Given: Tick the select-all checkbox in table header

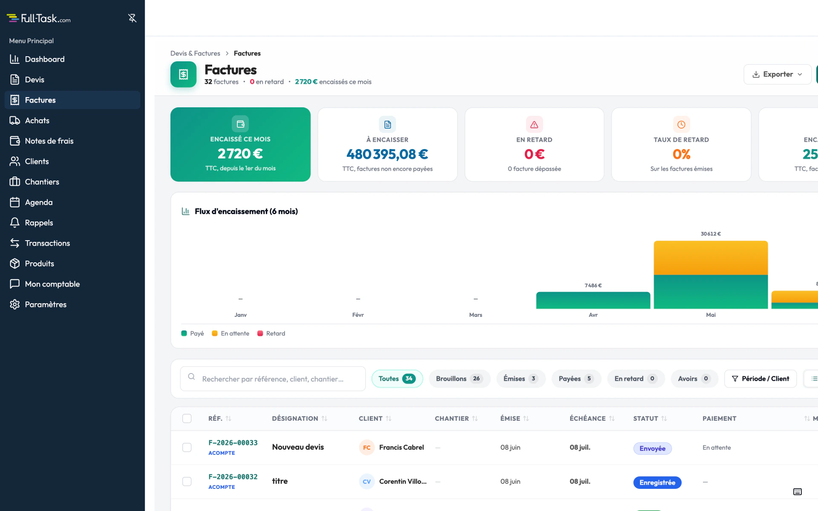Looking at the screenshot, I should pos(187,419).
